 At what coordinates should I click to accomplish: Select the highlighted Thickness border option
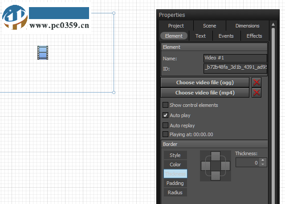(x=175, y=174)
